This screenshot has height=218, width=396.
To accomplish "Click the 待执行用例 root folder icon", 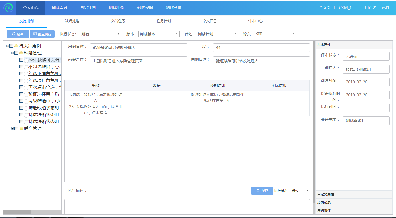I will tap(16, 46).
